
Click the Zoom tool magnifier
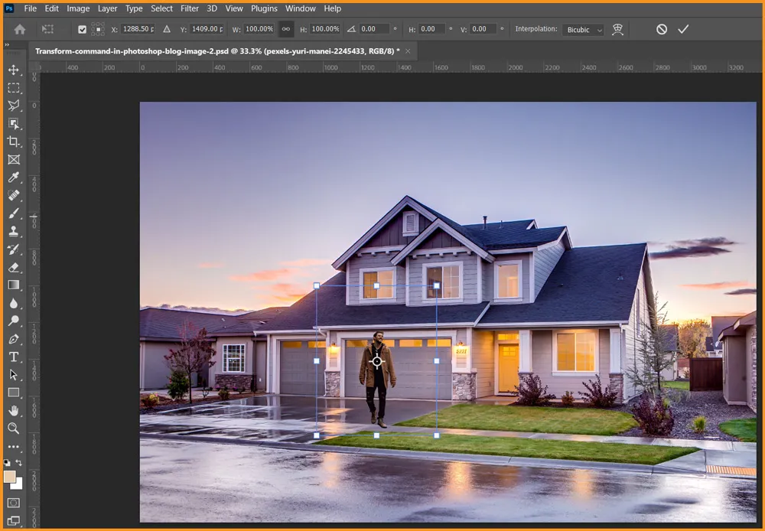point(14,428)
